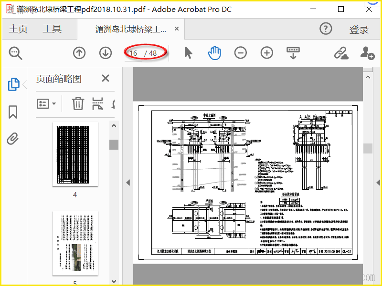
Task: Click the page break icon beside trash
Action: coord(97,103)
